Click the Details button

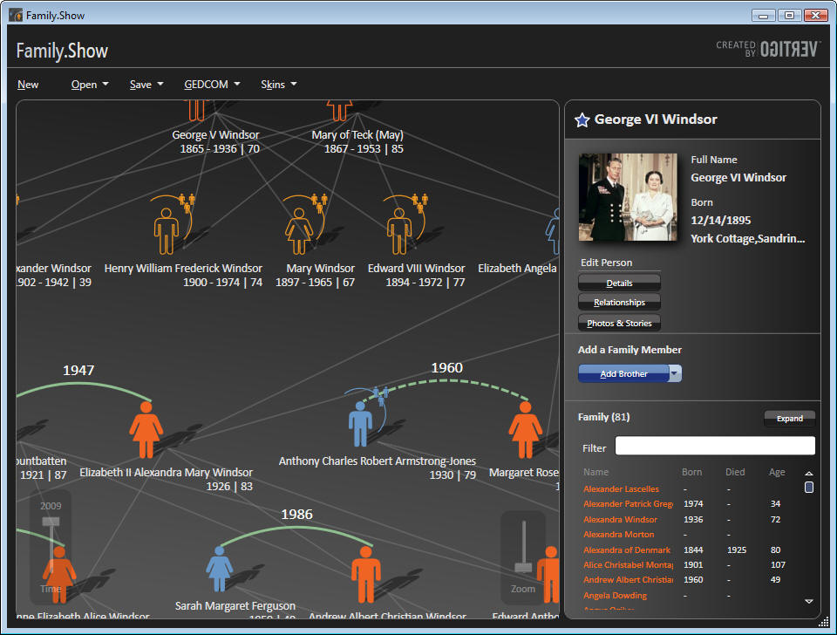coord(619,283)
